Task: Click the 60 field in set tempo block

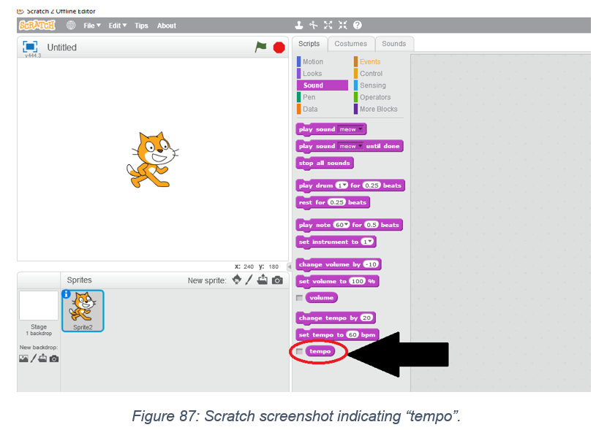Action: coord(352,335)
